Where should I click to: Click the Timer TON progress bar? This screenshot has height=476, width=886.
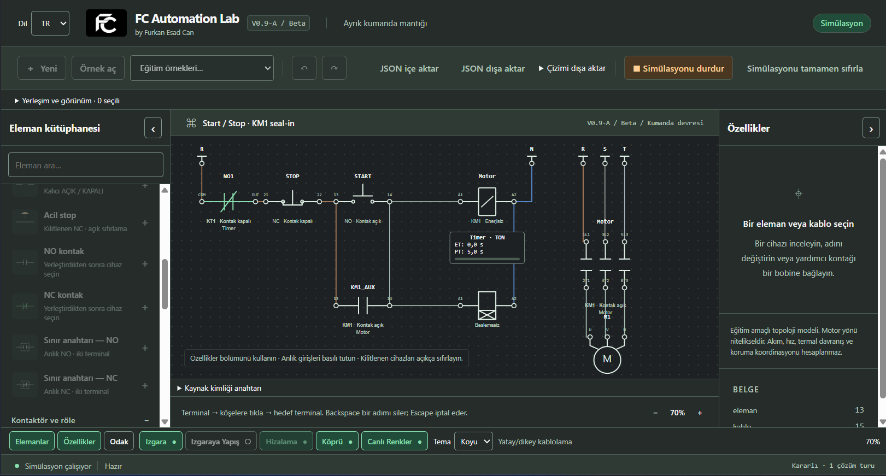coord(487,259)
